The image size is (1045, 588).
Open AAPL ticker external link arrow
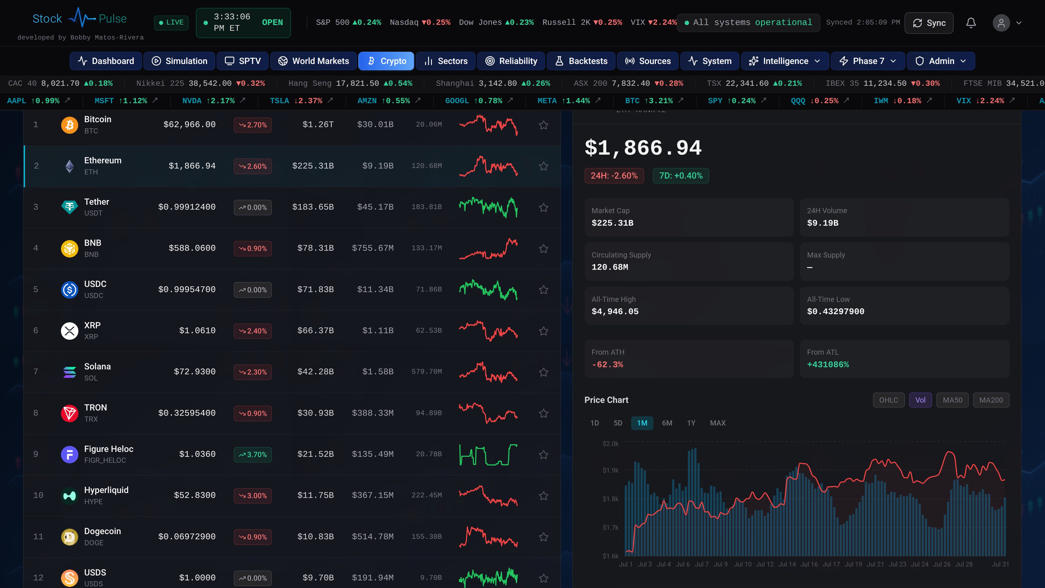pos(68,100)
